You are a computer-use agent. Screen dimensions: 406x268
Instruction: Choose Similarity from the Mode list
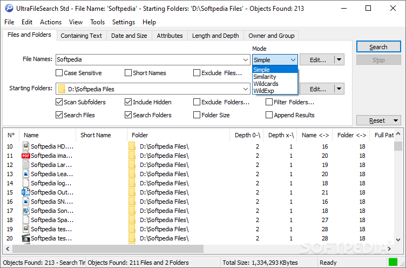[275, 77]
